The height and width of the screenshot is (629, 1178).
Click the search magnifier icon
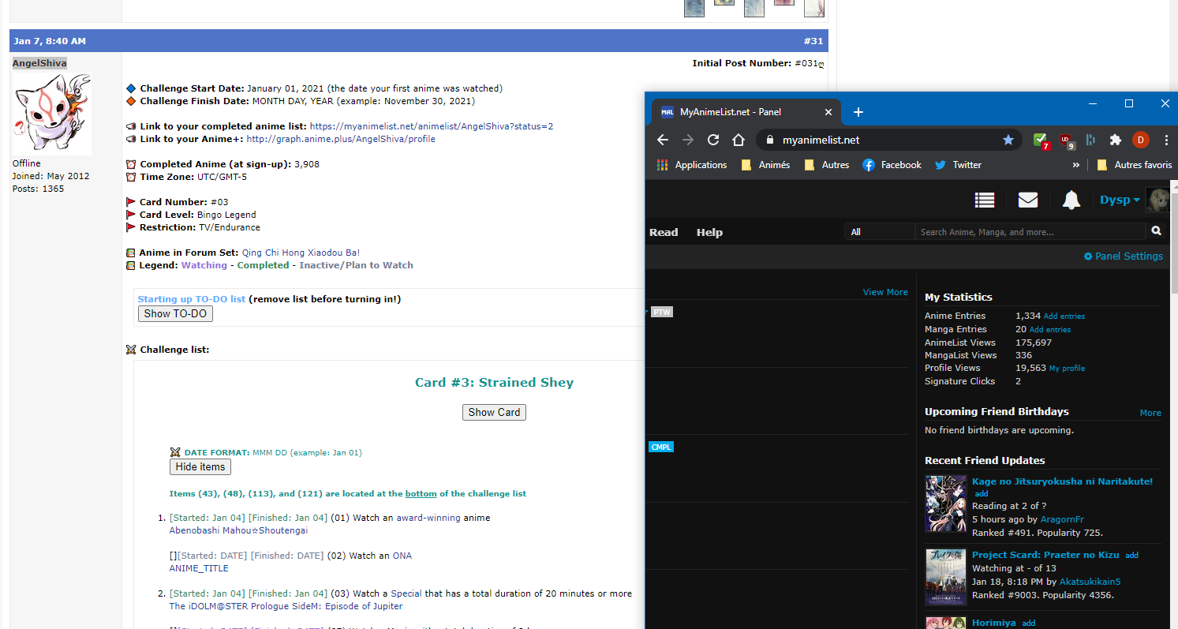click(1156, 231)
